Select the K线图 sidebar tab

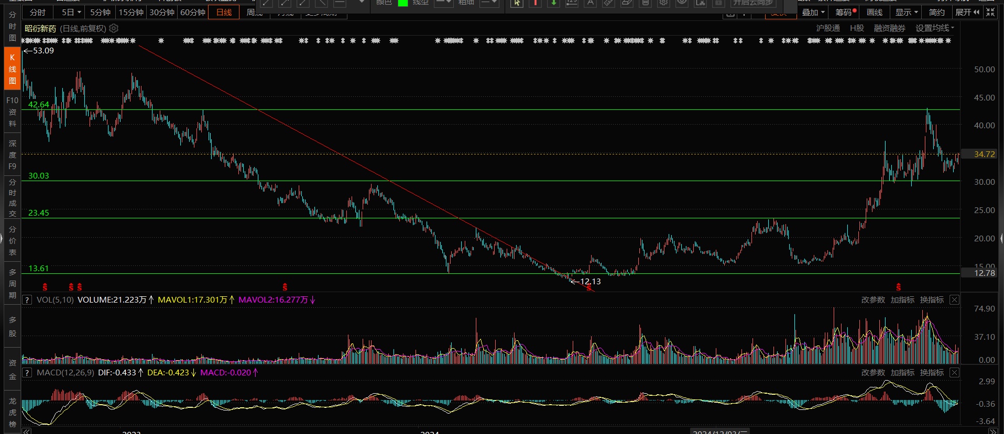pos(12,69)
